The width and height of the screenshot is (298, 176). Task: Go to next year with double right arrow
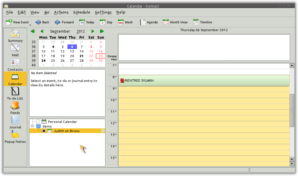coord(102,31)
